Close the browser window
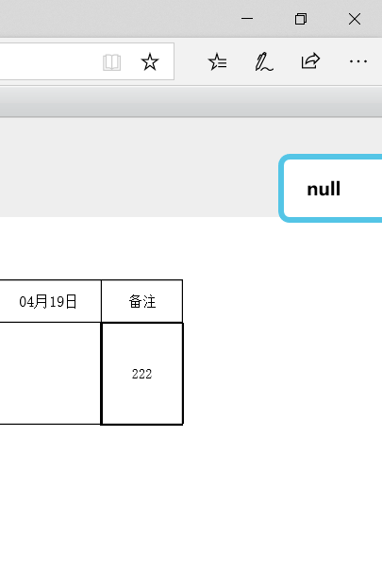Screen dimensions: 382x588 click(355, 18)
